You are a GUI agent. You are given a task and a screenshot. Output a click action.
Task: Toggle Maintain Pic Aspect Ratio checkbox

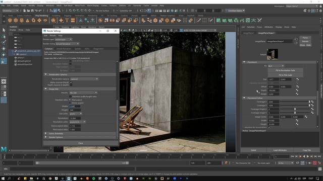point(269,127)
